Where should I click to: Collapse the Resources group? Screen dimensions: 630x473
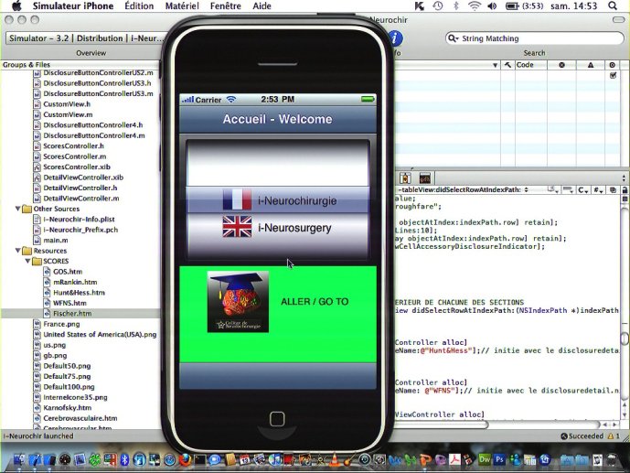[17, 251]
